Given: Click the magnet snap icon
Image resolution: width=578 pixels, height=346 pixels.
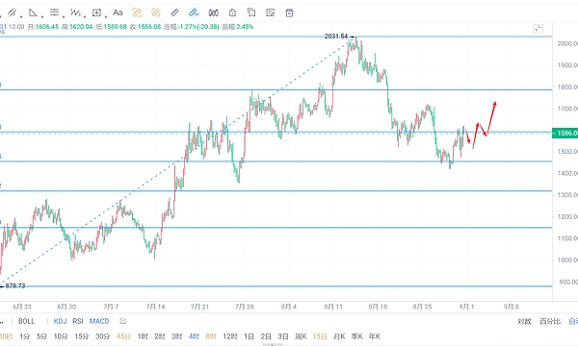Looking at the screenshot, I should click(214, 12).
